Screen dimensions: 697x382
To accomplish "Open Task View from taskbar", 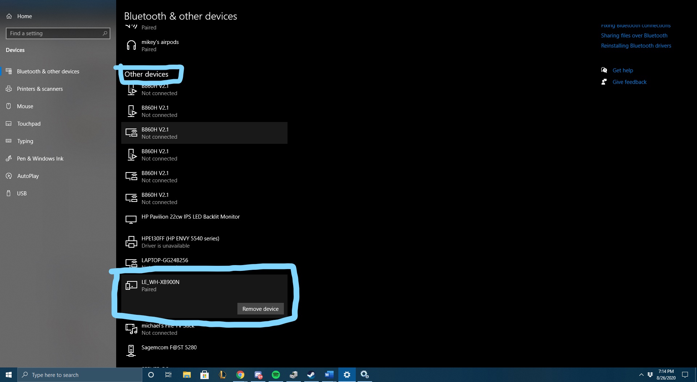I will pos(168,375).
